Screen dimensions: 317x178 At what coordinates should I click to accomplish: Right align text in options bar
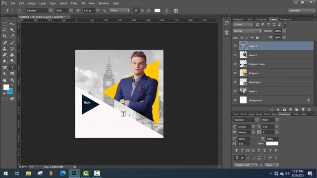(x=149, y=10)
